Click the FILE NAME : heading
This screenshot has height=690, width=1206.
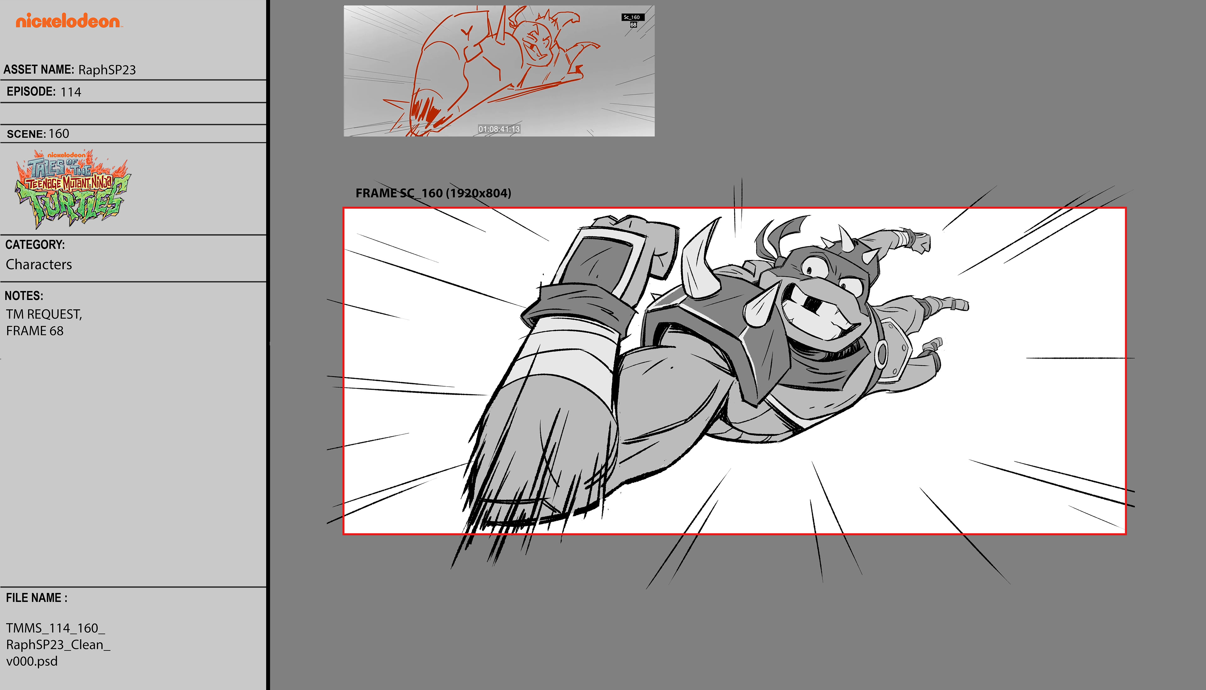click(x=36, y=598)
